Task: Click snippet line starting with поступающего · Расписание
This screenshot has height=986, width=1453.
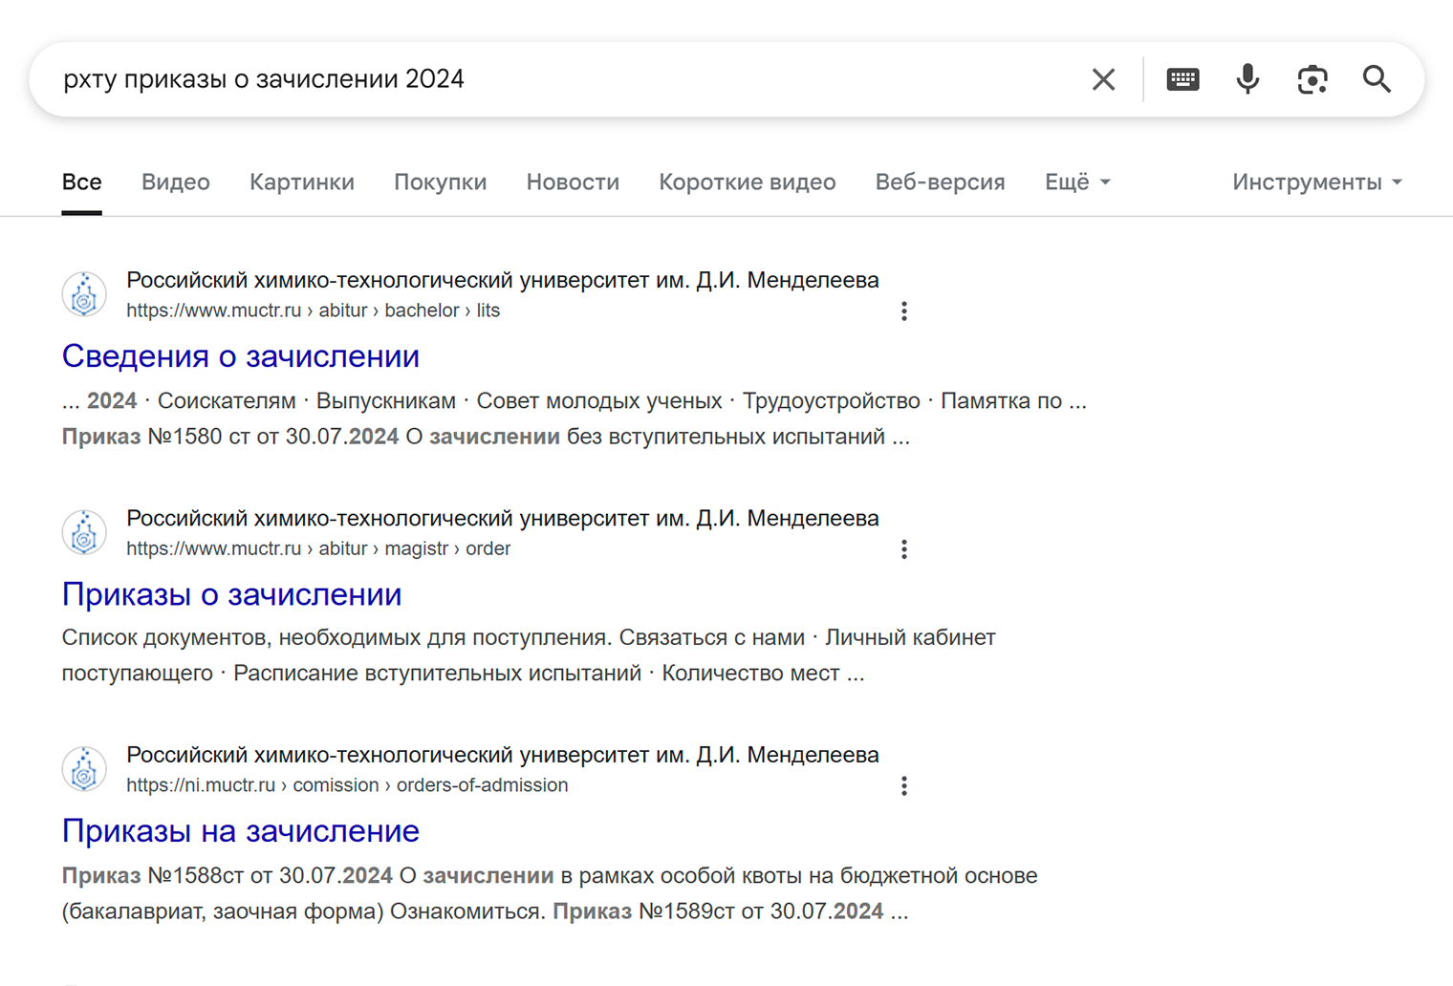Action: tap(464, 674)
